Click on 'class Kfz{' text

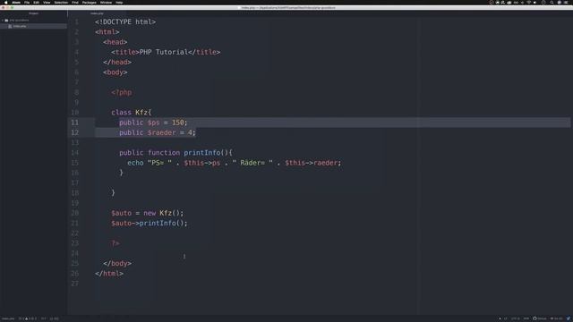[132, 113]
